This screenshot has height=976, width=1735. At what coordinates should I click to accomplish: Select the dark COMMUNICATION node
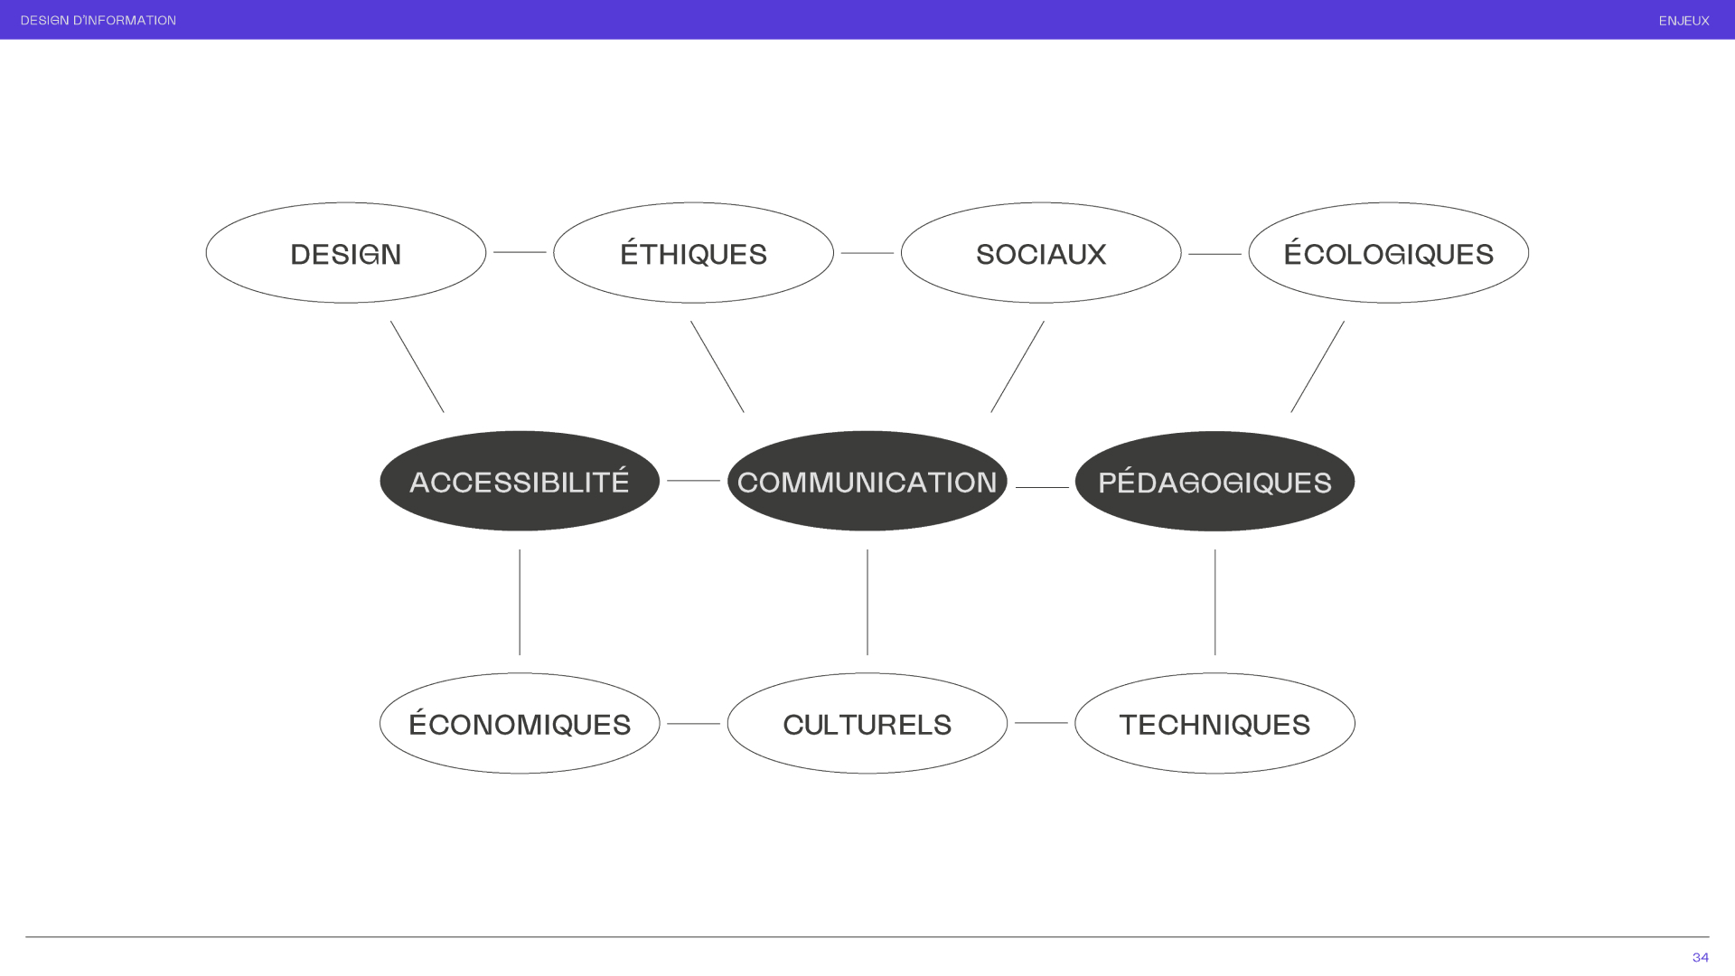pos(867,481)
